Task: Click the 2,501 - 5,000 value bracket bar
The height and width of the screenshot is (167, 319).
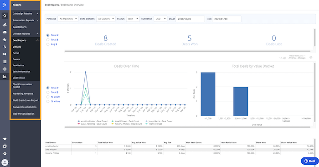Action: point(241,101)
